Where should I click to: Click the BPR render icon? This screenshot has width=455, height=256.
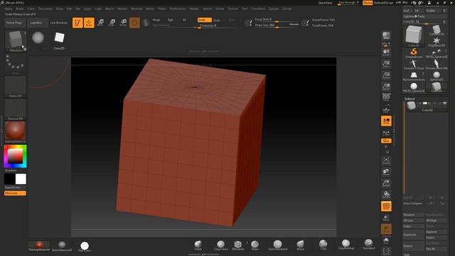386,36
